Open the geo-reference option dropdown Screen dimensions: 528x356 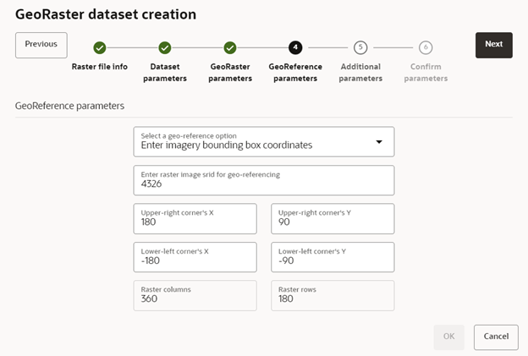click(264, 142)
